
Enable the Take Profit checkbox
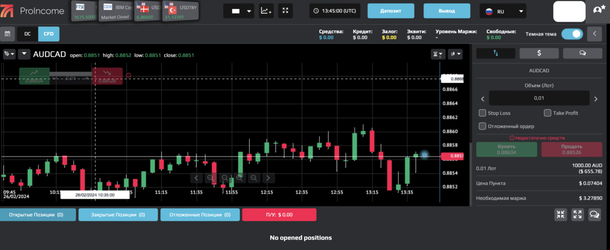coord(548,113)
